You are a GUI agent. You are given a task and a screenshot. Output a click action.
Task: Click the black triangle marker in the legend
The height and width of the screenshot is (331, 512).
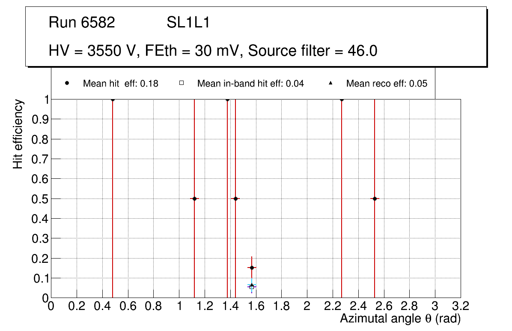tap(330, 83)
